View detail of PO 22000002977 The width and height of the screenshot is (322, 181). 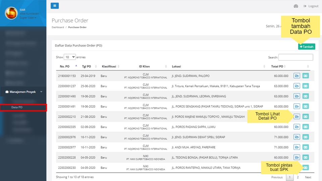[x=297, y=147]
